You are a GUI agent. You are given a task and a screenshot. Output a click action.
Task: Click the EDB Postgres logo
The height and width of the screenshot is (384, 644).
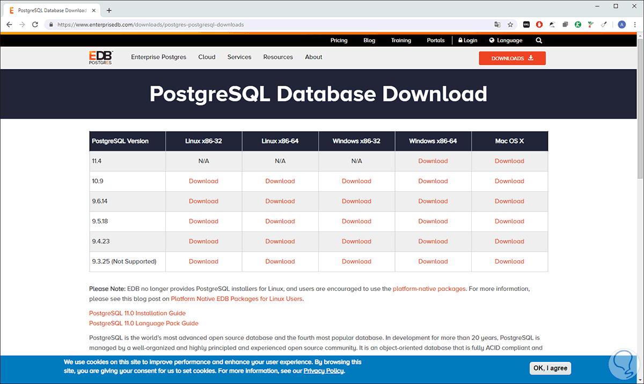[100, 58]
